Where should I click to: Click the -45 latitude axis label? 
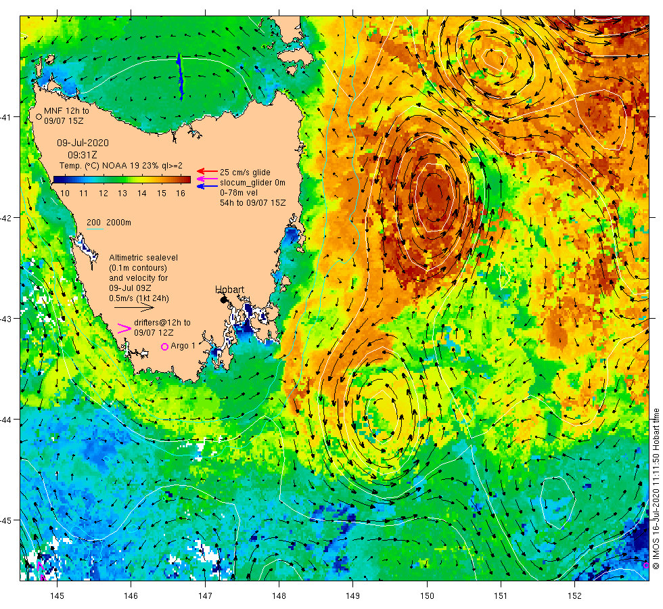(5, 520)
